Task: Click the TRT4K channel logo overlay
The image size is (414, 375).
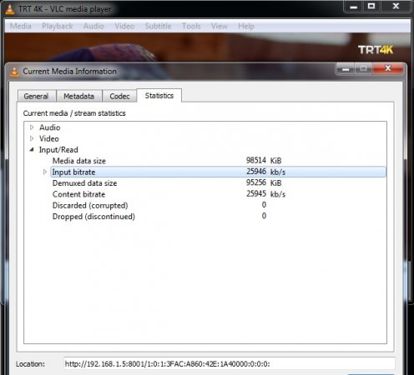Action: click(x=376, y=50)
